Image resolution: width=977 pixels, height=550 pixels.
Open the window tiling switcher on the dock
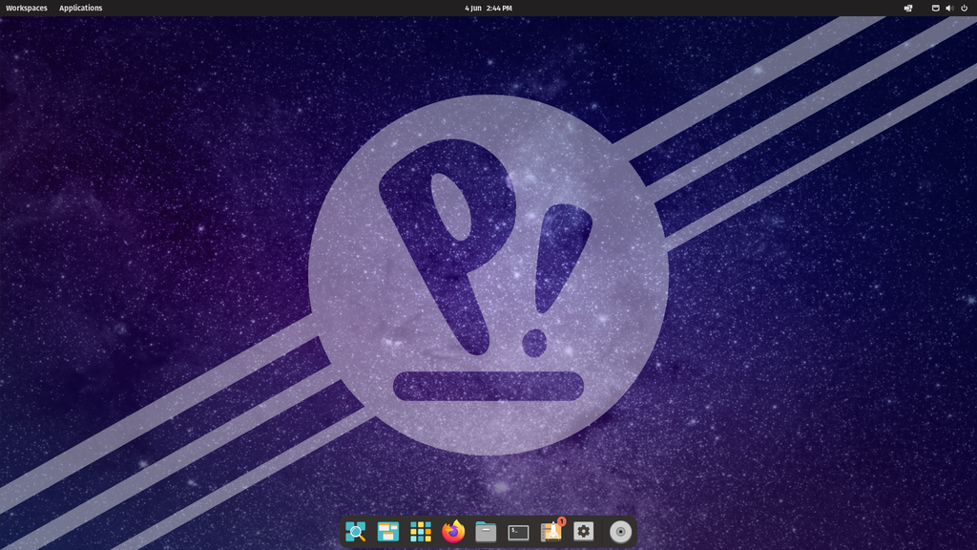point(388,532)
